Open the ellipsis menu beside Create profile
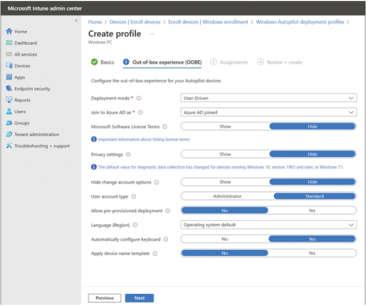The height and width of the screenshot is (307, 366). coord(152,34)
